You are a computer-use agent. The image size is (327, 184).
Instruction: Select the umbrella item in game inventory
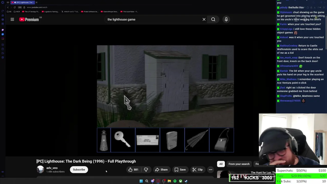pyautogui.click(x=196, y=140)
